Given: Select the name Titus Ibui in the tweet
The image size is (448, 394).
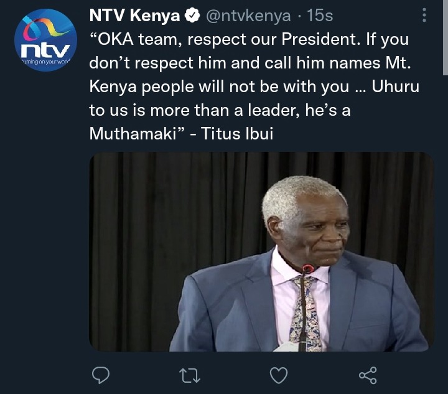Looking at the screenshot, I should pyautogui.click(x=237, y=133).
